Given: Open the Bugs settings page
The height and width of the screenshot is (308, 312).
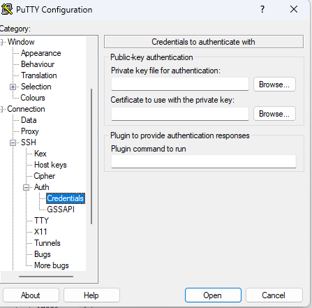Looking at the screenshot, I should pos(43,254).
